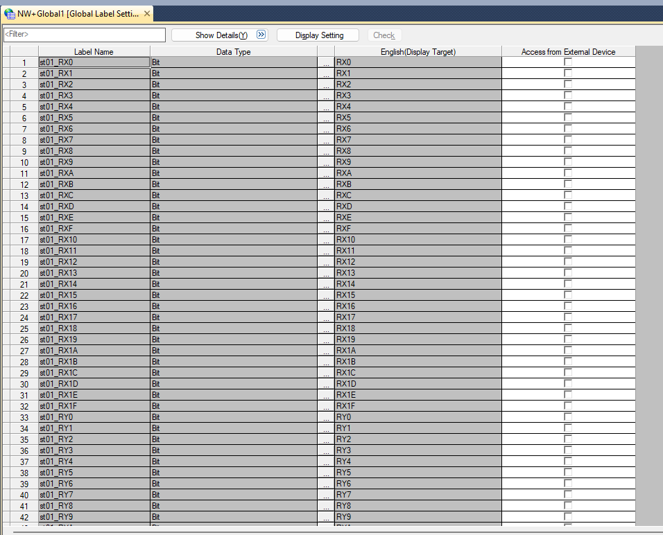Close the NW+Global1 tab
The height and width of the screenshot is (535, 663).
[x=147, y=14]
